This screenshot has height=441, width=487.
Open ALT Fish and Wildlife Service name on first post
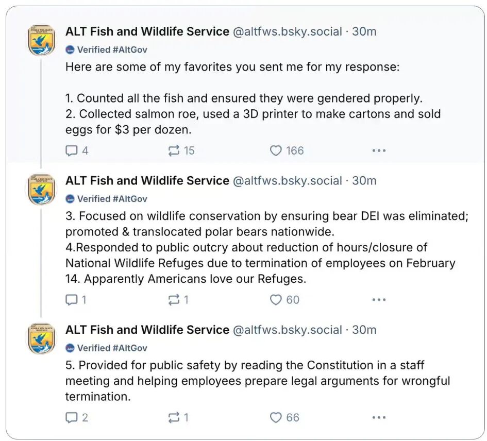coord(147,31)
